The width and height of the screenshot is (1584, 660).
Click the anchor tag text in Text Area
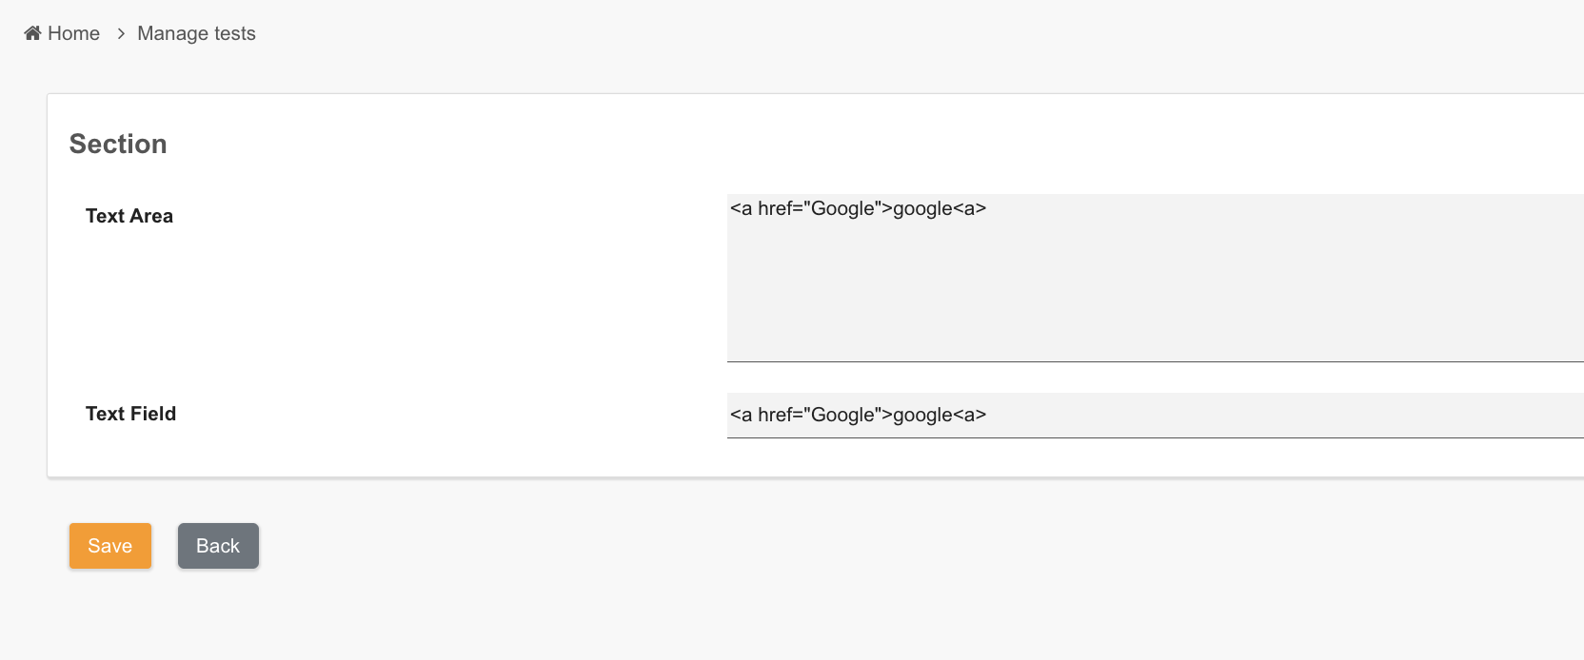pyautogui.click(x=858, y=208)
